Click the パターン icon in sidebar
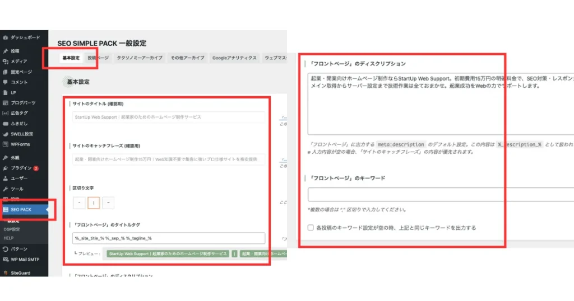Viewport: 574px width, 301px height. pyautogui.click(x=6, y=249)
